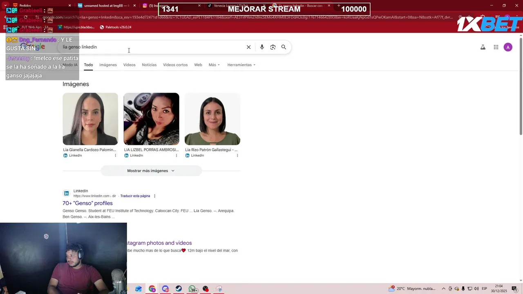This screenshot has height=294, width=523.
Task: Open Lia Gianella Cardozo Palomin image title
Action: pyautogui.click(x=89, y=150)
